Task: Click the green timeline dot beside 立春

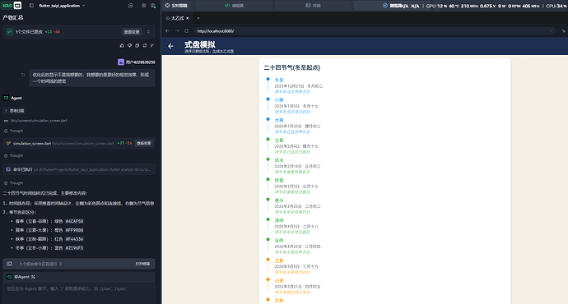Action: pyautogui.click(x=268, y=139)
